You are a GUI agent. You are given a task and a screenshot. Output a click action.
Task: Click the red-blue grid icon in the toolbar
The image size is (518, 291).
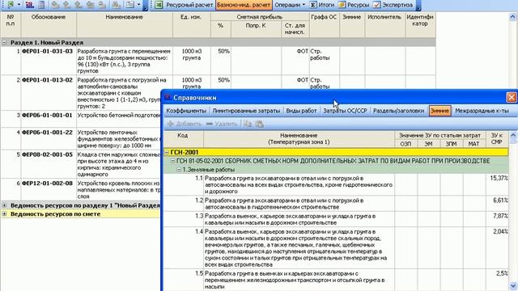(x=30, y=5)
